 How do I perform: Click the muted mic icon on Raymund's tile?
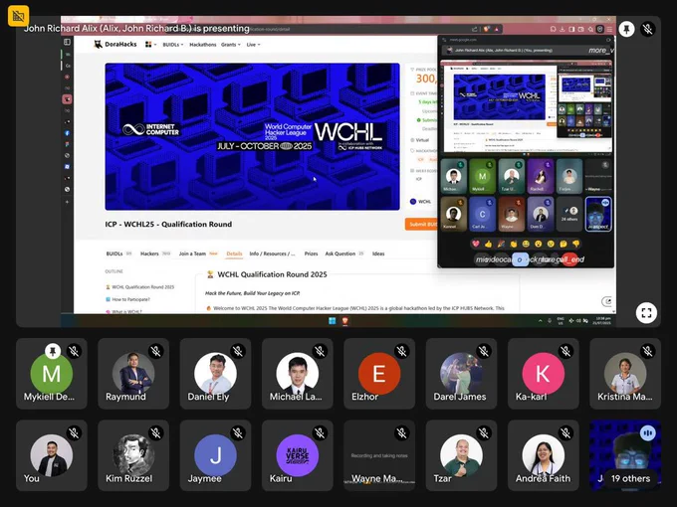[156, 351]
